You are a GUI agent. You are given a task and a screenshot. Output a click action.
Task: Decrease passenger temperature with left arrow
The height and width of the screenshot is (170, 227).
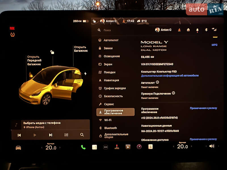point(174,146)
